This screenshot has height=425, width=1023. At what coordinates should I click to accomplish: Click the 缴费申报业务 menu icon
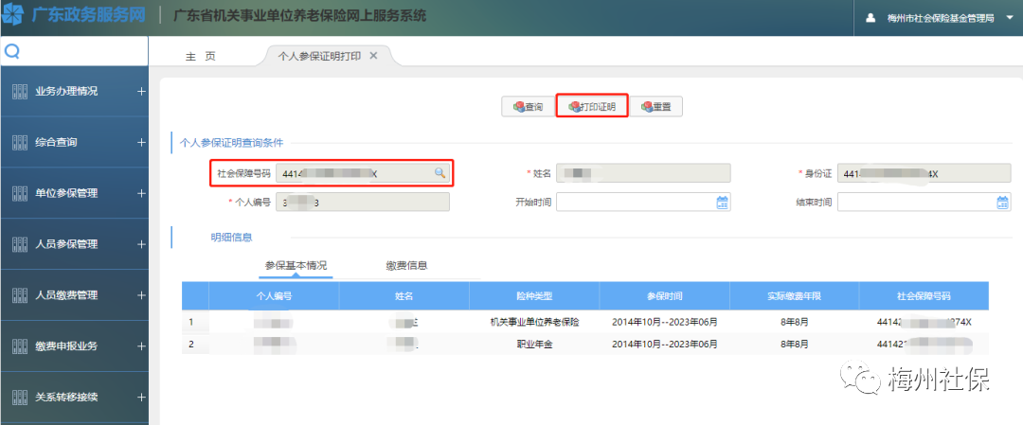20,345
